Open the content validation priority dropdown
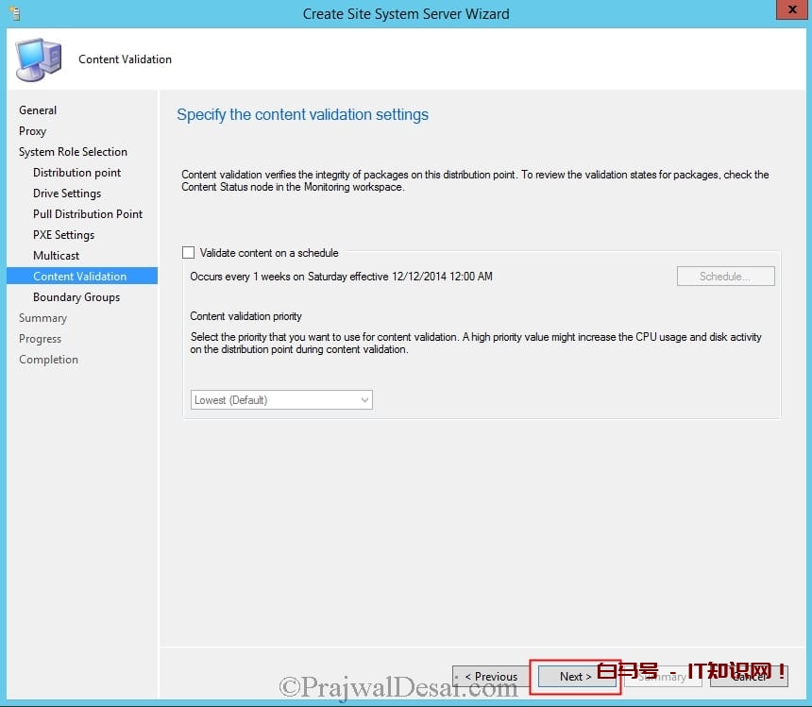Viewport: 812px width, 707px height. pyautogui.click(x=281, y=400)
